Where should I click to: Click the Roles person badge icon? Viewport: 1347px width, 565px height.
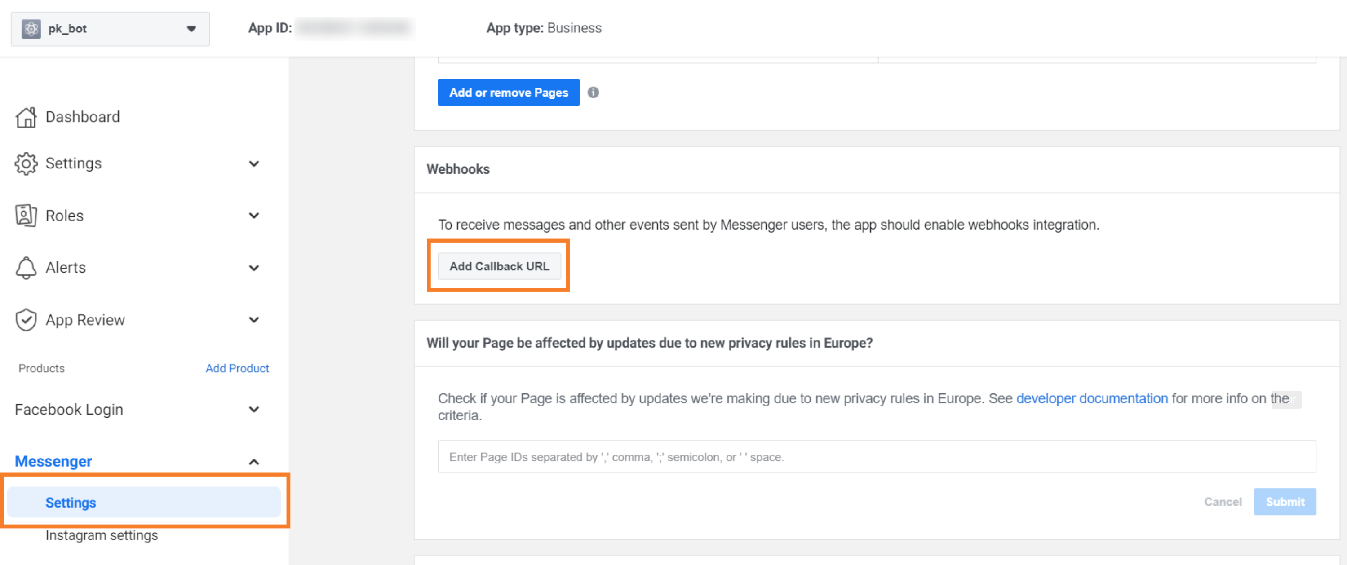click(26, 215)
